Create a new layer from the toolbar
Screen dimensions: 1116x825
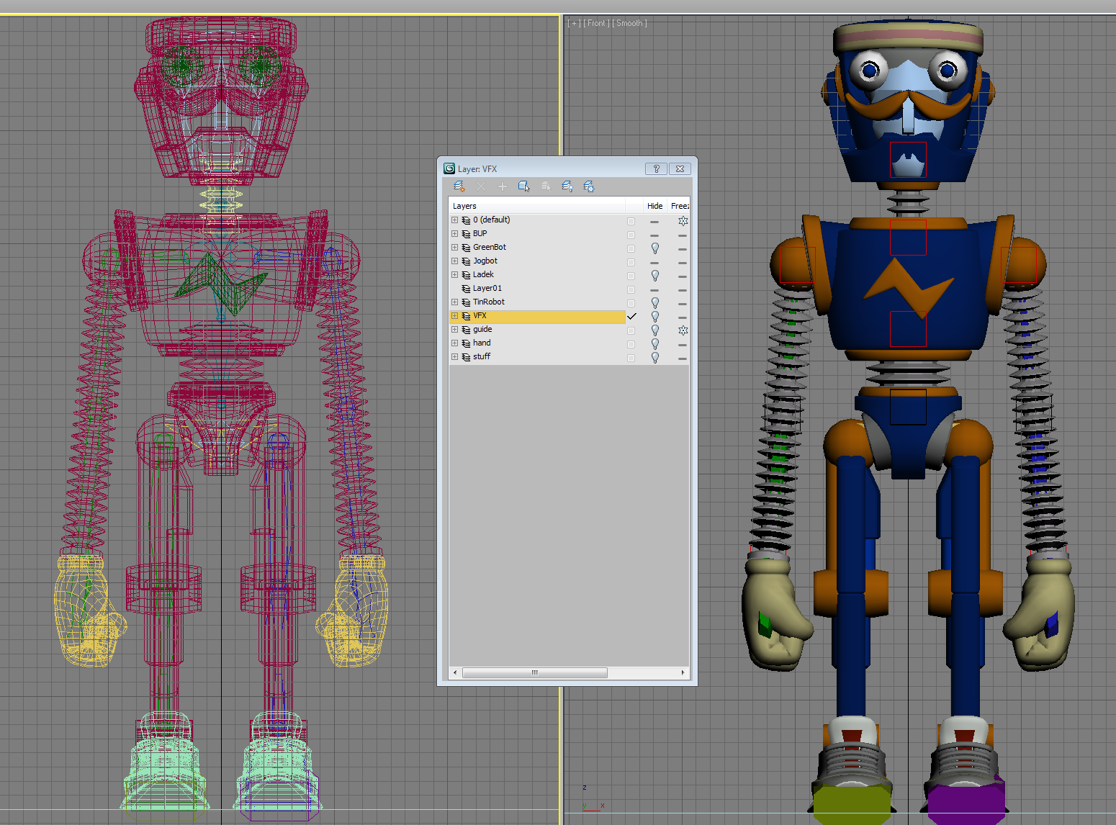point(459,187)
